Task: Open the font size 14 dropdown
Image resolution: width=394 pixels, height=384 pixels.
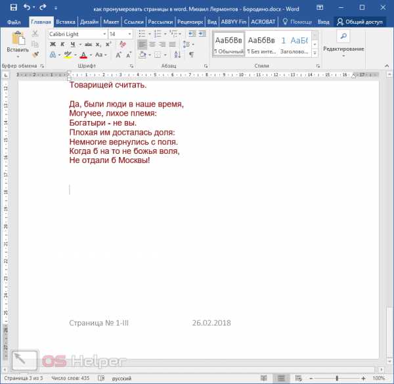Action: click(129, 34)
